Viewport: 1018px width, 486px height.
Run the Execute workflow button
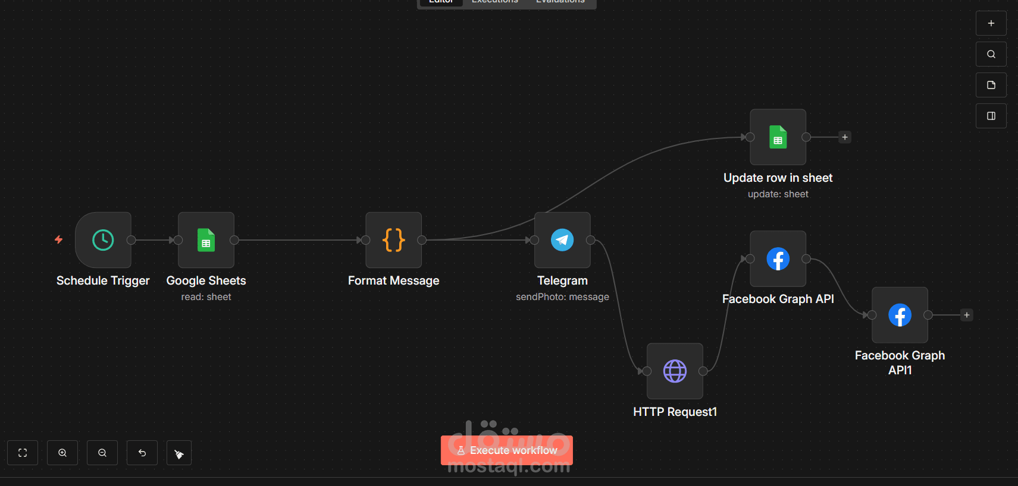507,450
